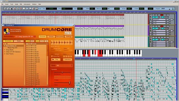The width and height of the screenshot is (179, 101).
Task: Open the Instruments menu
Action: (x=27, y=4)
